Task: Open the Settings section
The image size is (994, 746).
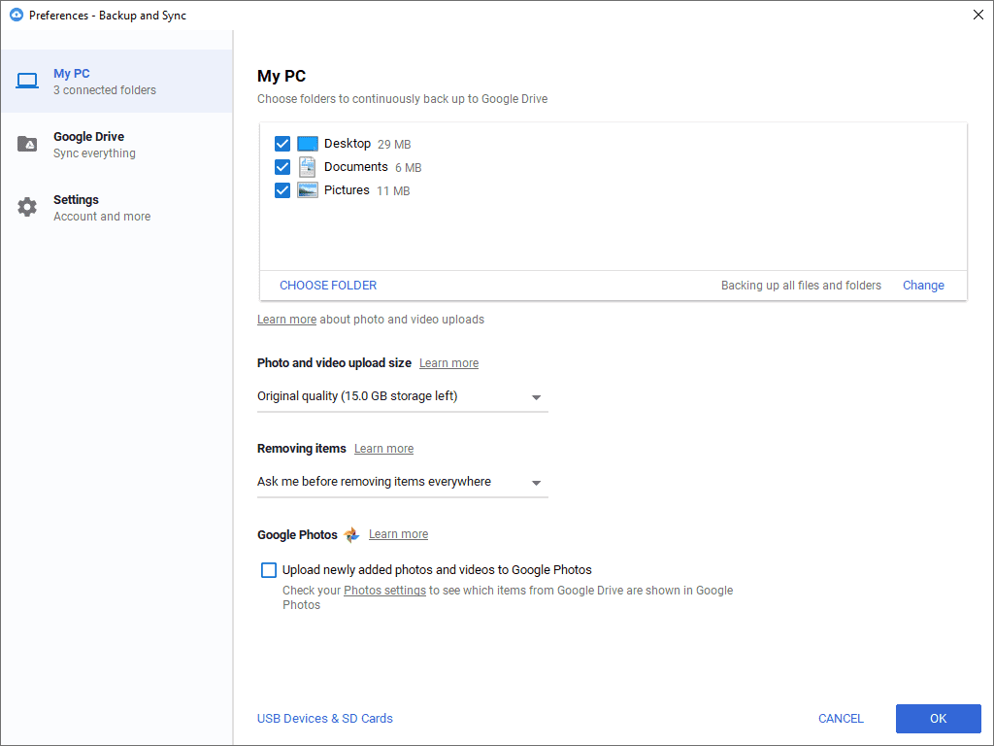Action: [x=116, y=207]
